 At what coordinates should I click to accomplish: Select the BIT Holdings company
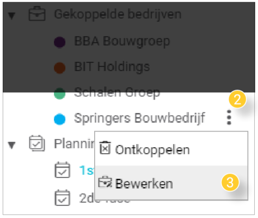tap(112, 67)
